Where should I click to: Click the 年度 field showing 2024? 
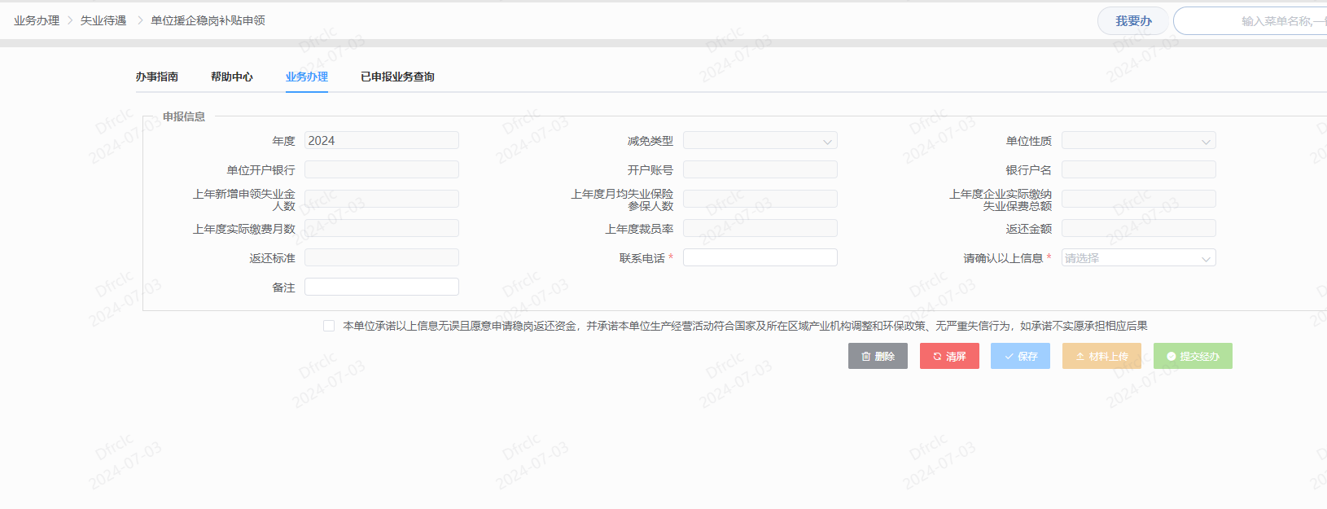pos(382,141)
